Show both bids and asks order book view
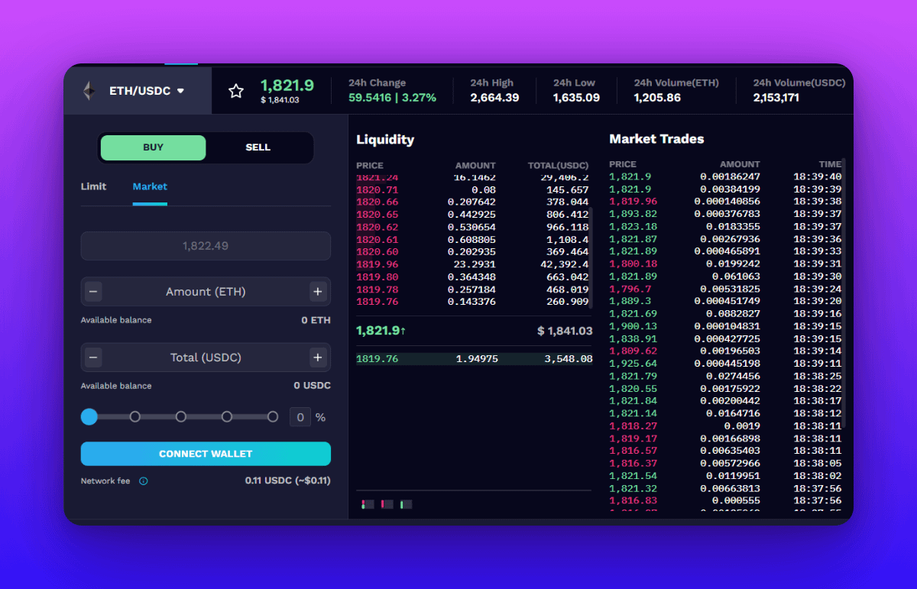The height and width of the screenshot is (589, 917). pos(368,504)
